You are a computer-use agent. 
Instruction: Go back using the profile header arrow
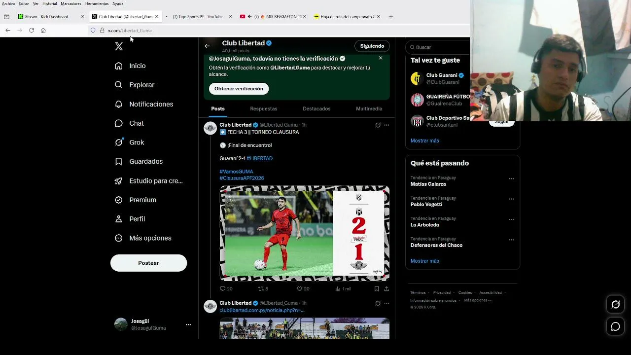click(207, 46)
